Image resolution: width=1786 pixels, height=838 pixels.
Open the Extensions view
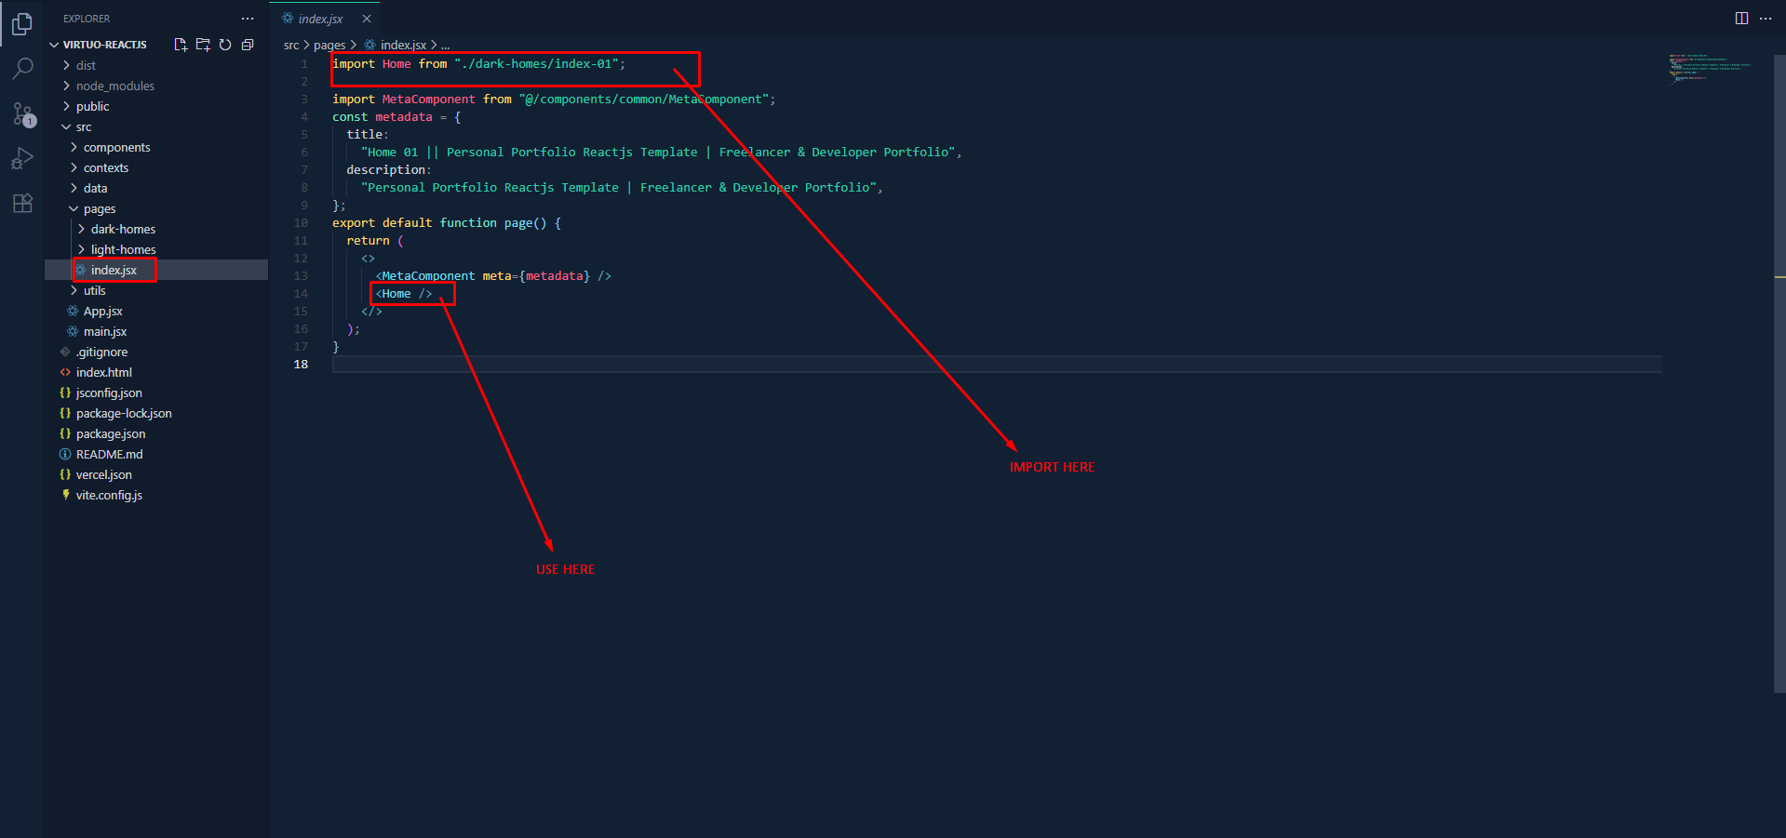coord(22,203)
